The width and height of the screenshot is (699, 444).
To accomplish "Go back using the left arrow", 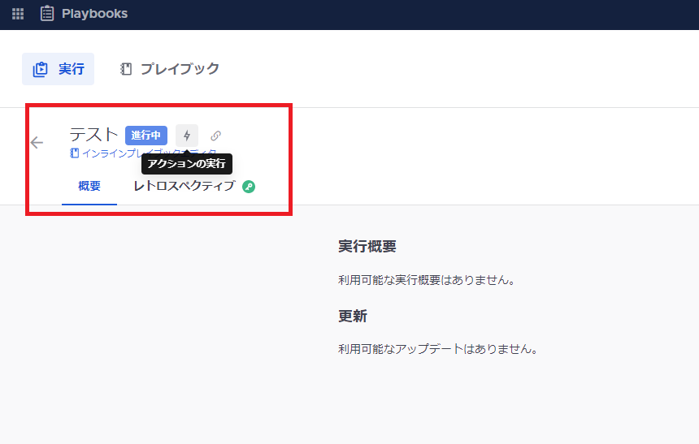I will point(37,143).
